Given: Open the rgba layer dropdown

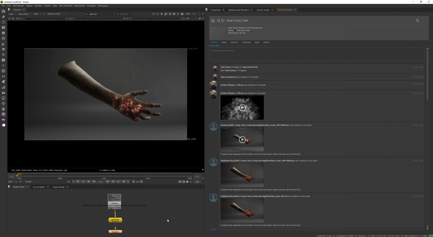Looking at the screenshot, I should (12, 14).
